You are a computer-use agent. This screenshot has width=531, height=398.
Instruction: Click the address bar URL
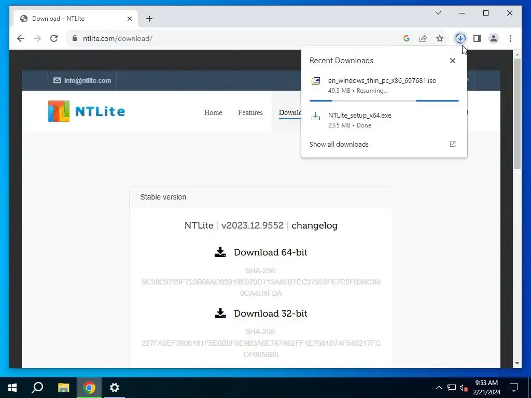[118, 38]
